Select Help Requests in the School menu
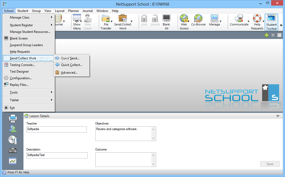The height and width of the screenshot is (177, 285). 29,51
